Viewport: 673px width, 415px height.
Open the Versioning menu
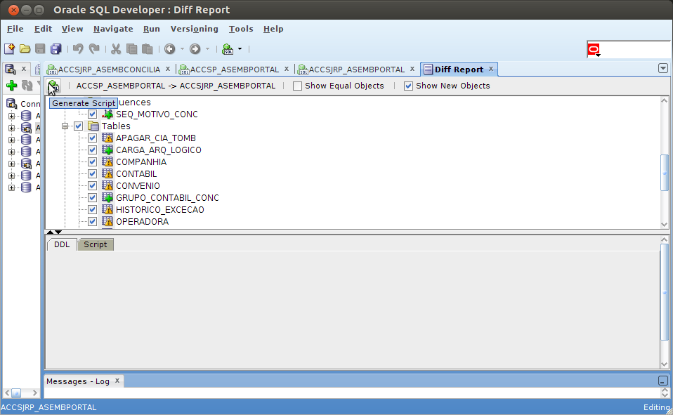point(194,29)
